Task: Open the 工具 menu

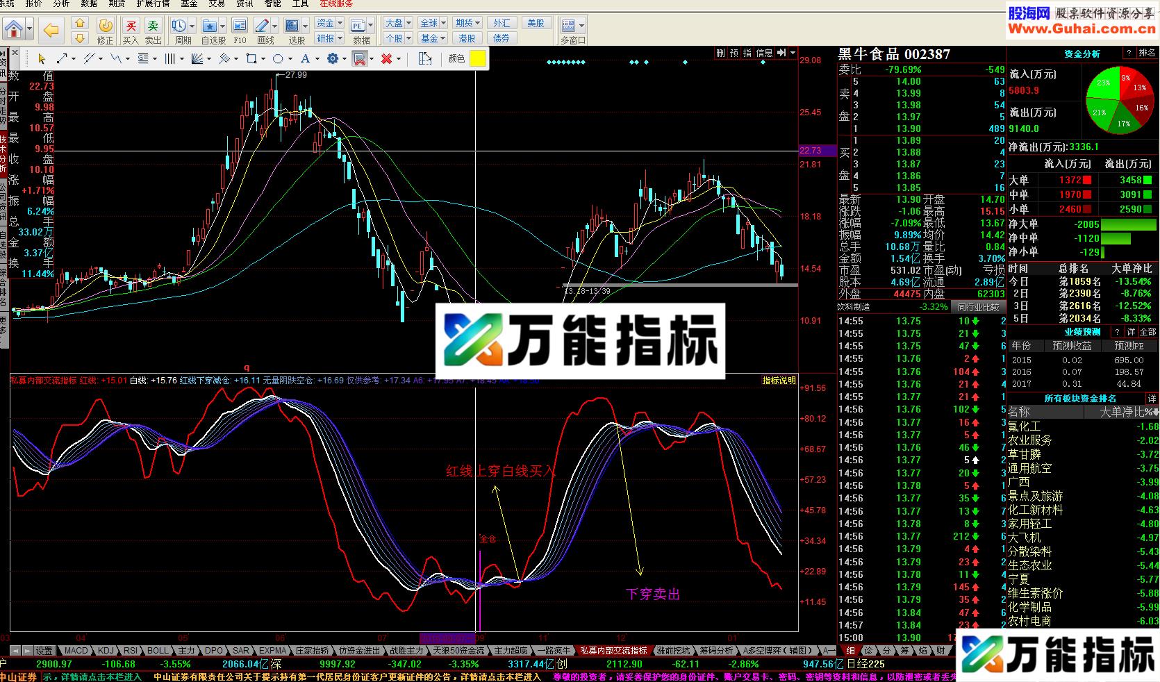Action: (301, 4)
